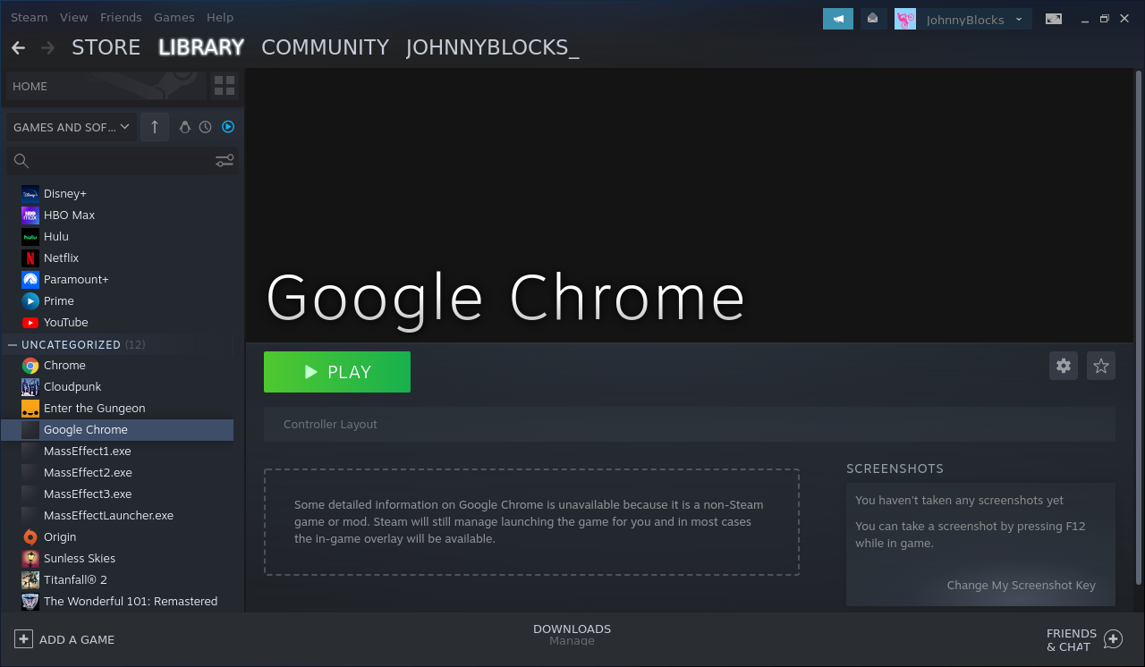1145x667 pixels.
Task: Open the Help menu
Action: [220, 17]
